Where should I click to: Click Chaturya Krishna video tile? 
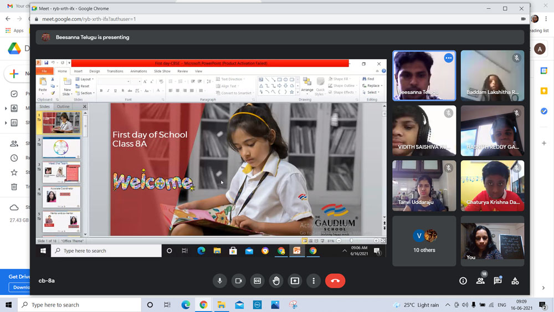[493, 186]
